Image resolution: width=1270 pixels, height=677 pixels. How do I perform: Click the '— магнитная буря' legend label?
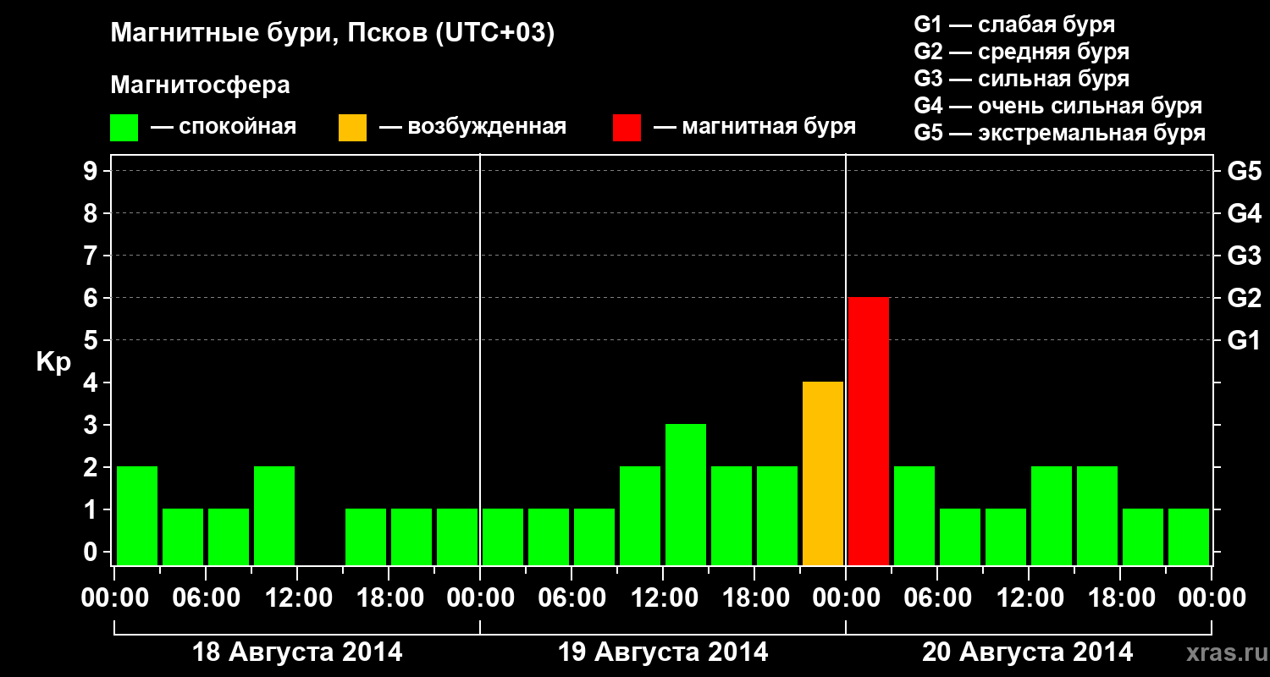754,127
